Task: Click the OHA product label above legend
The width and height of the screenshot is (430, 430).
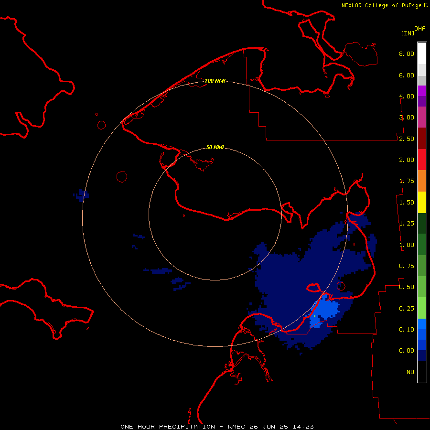Action: (420, 28)
